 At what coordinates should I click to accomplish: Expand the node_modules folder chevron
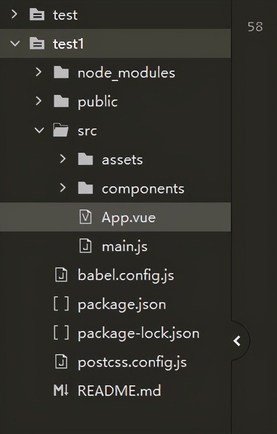[x=39, y=72]
